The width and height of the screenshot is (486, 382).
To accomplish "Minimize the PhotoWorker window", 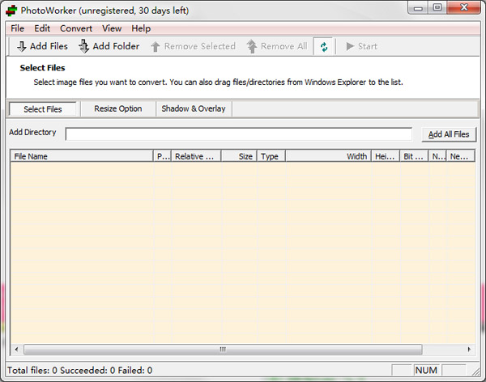I will [418, 8].
